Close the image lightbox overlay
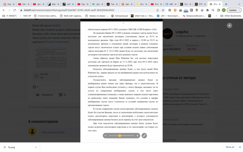Screen dimensions: 243x152 229,26
